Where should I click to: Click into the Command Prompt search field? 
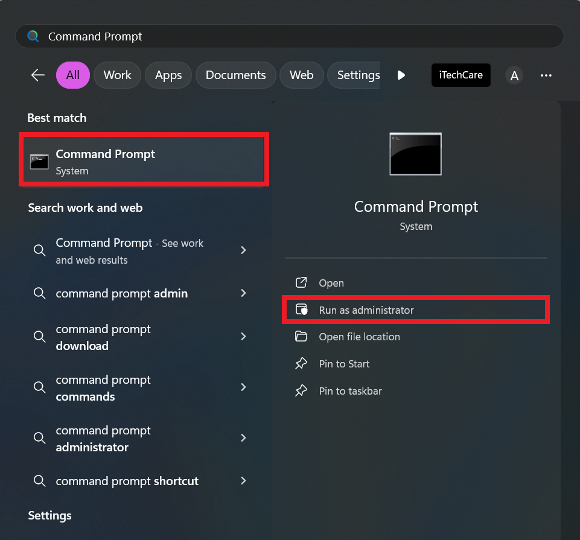(289, 36)
